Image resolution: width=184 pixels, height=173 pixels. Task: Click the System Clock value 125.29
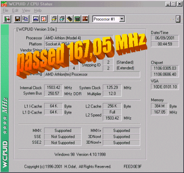[x=112, y=87]
